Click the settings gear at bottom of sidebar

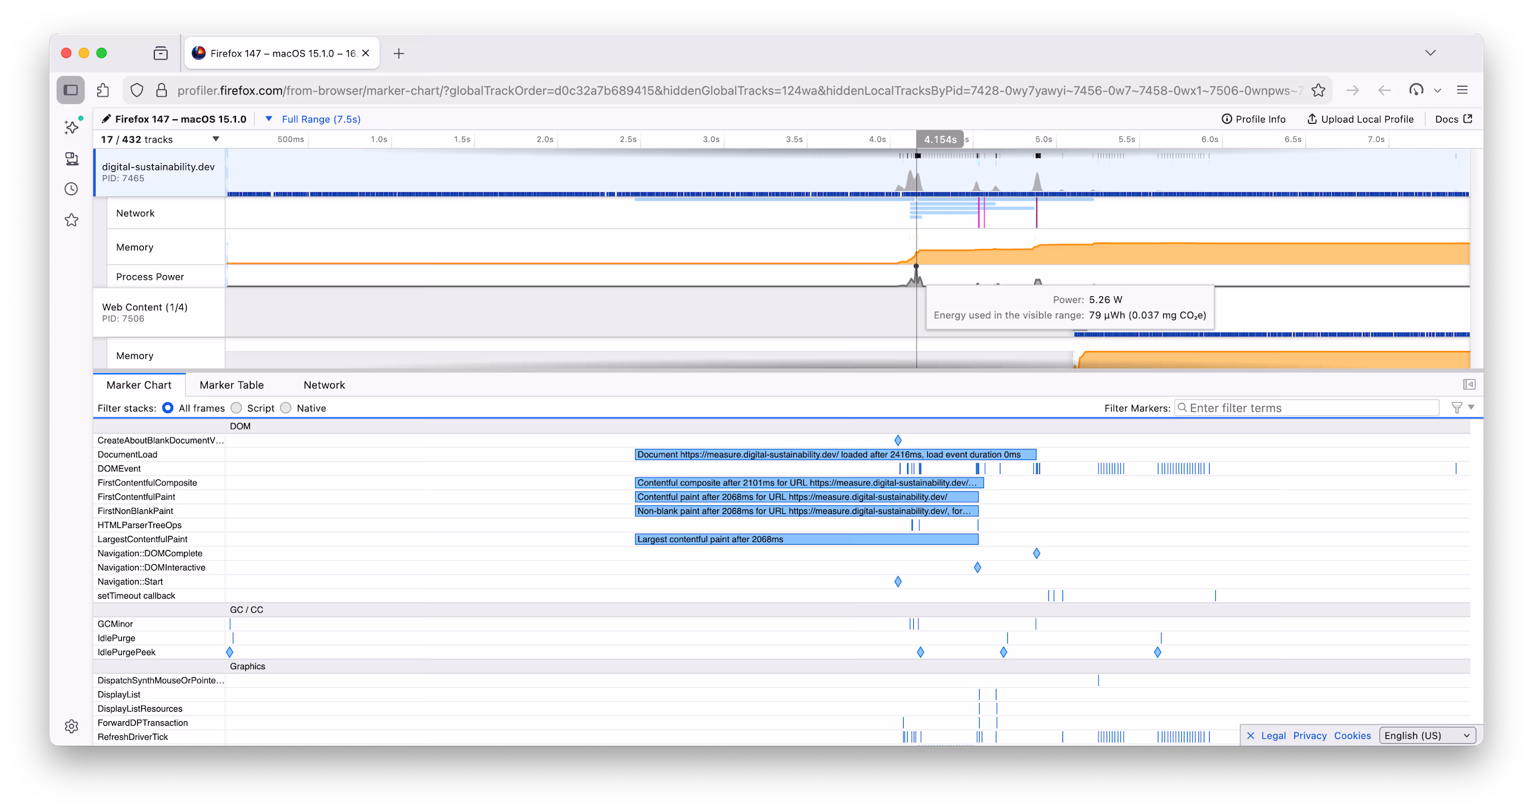(x=71, y=726)
